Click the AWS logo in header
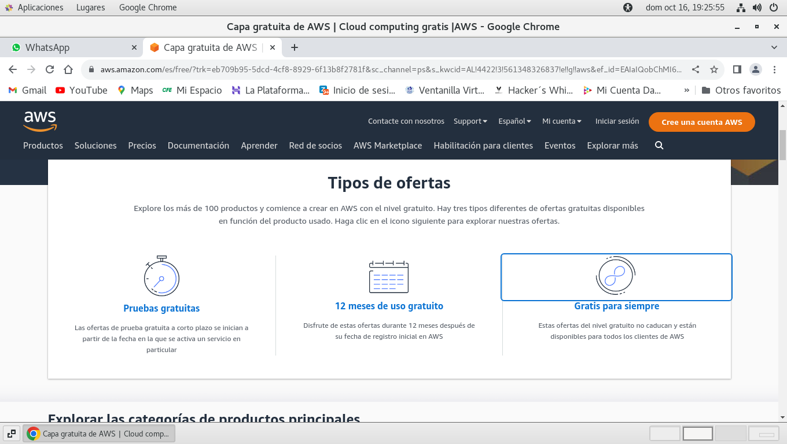The height and width of the screenshot is (444, 787). click(x=40, y=121)
